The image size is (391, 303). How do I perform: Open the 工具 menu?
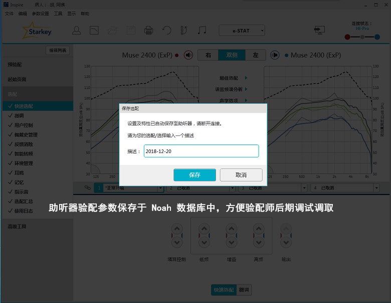[58, 13]
